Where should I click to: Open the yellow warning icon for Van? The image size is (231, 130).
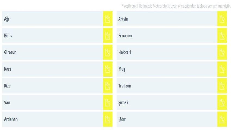click(x=108, y=102)
